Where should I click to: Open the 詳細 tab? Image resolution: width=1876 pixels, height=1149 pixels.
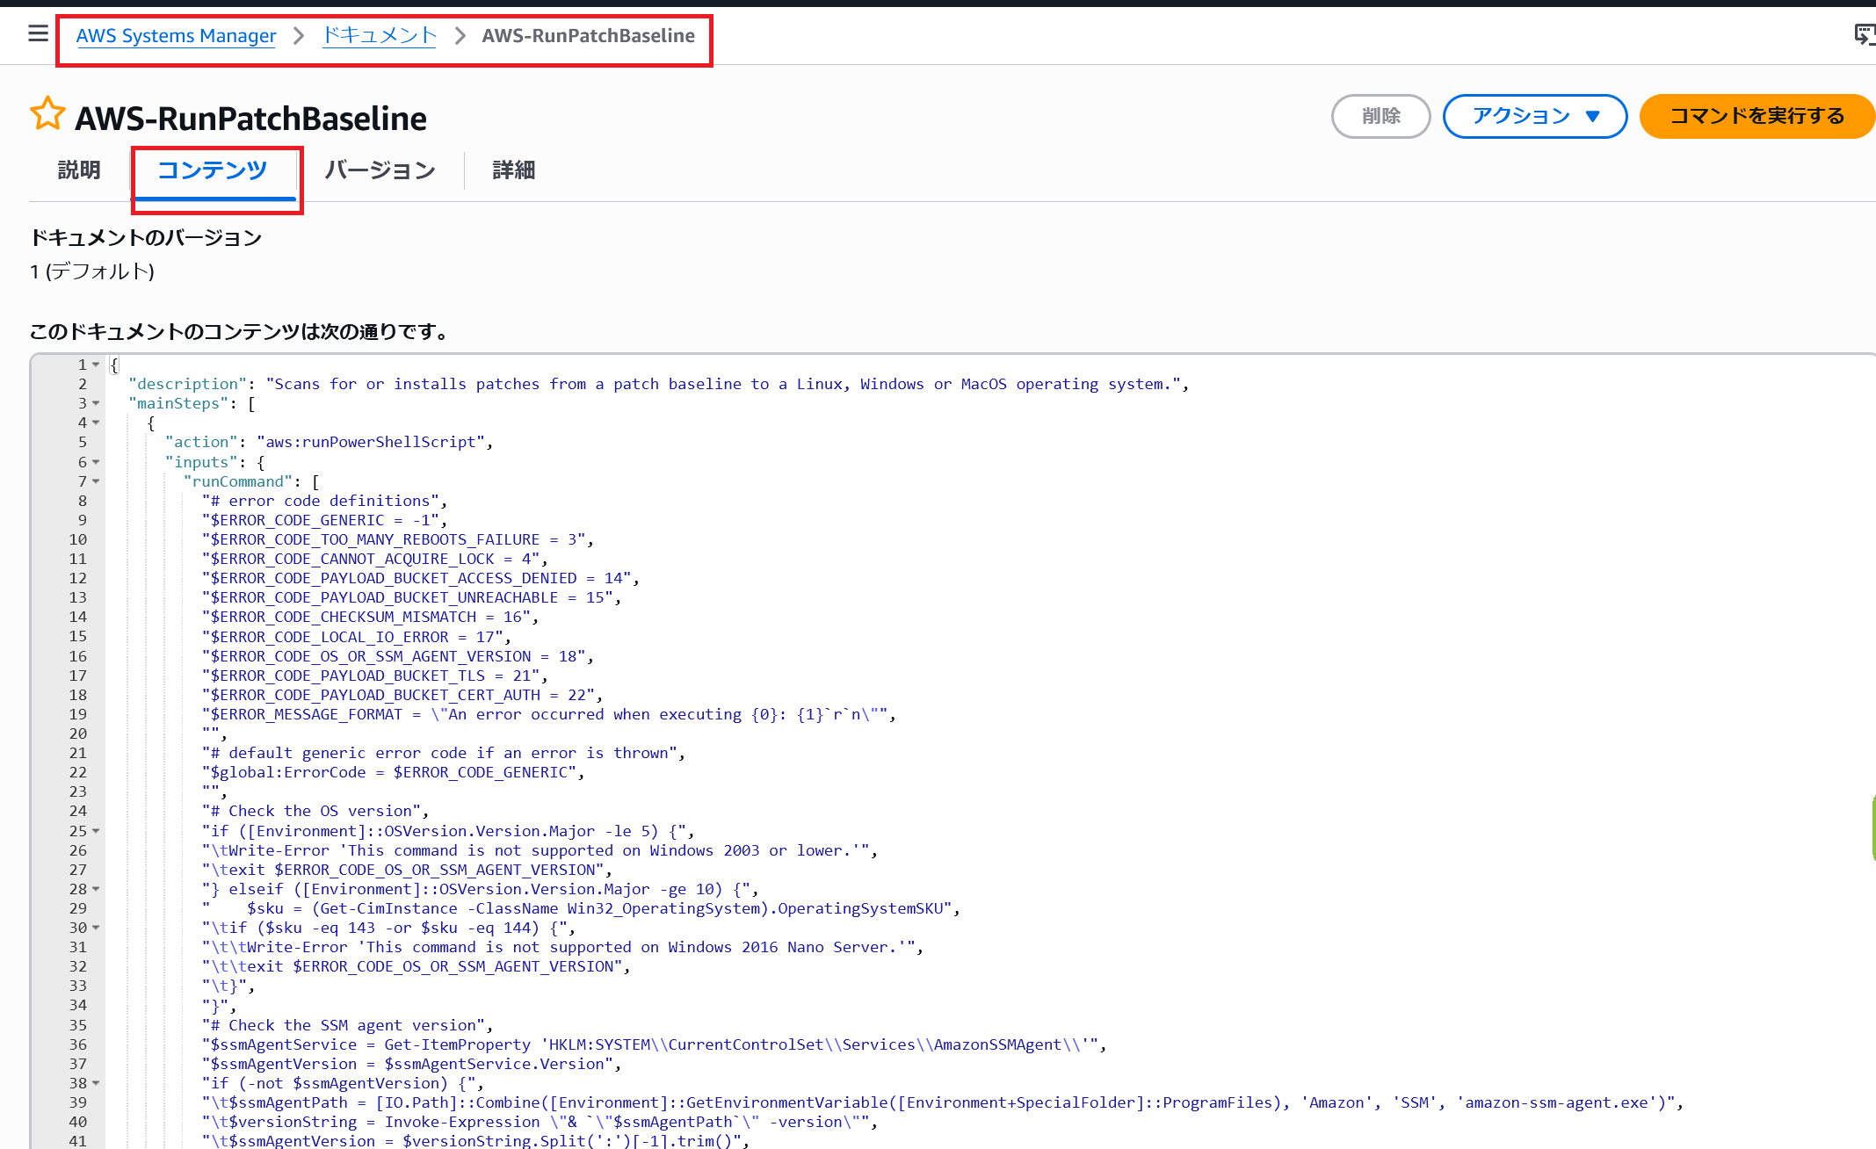514,170
